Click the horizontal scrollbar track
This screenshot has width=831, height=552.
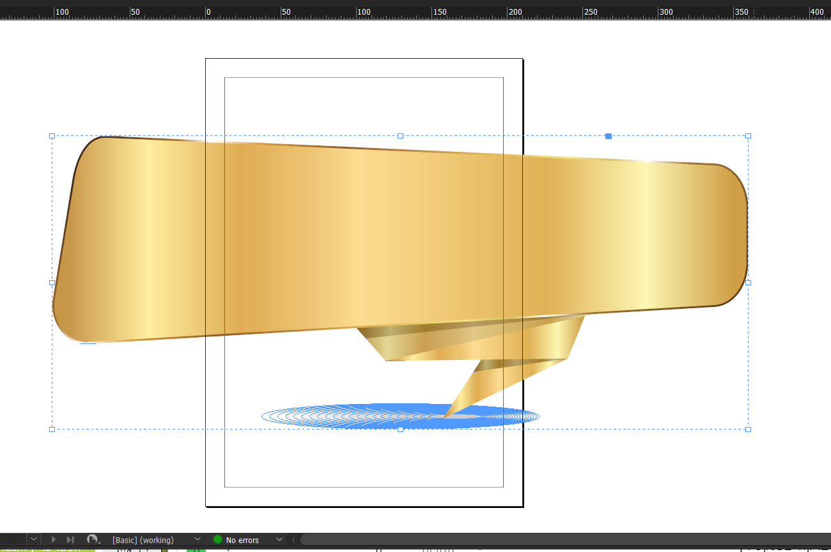coord(563,540)
